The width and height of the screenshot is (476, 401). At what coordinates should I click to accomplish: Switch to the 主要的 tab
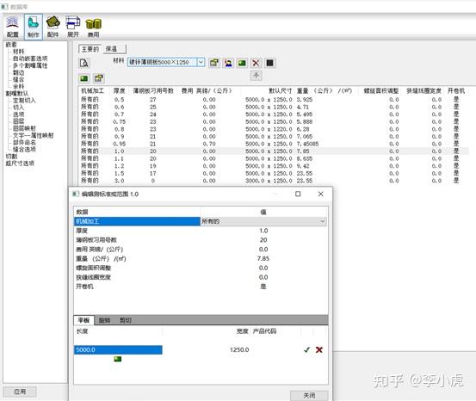(90, 49)
